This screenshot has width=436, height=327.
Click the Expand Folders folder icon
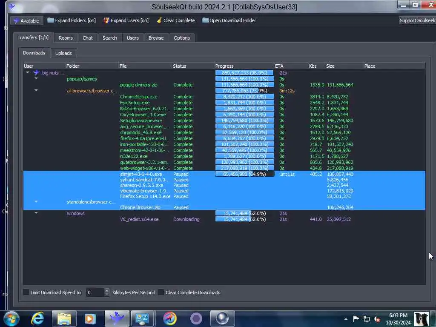(x=50, y=20)
